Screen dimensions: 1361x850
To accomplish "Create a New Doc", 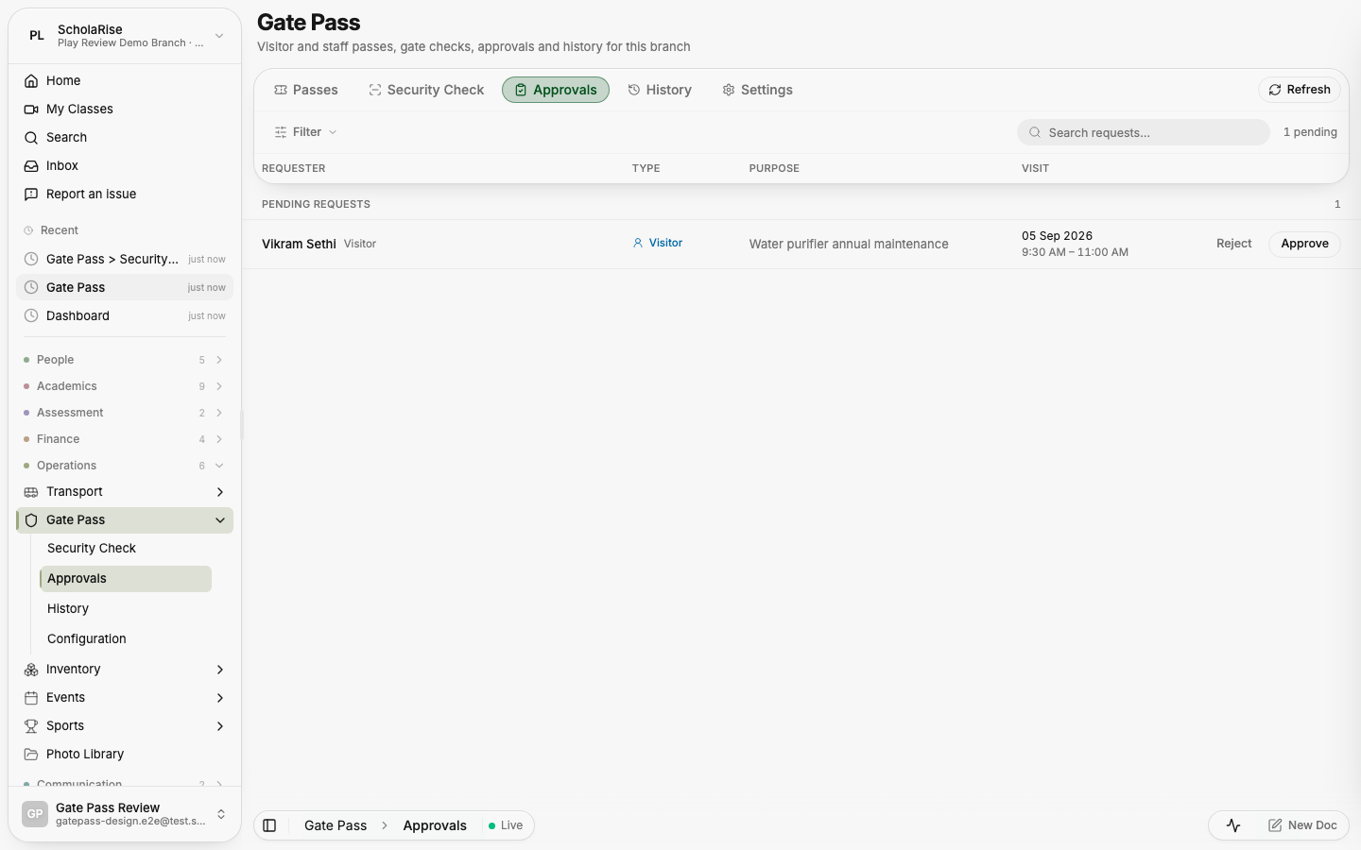I will point(1302,825).
